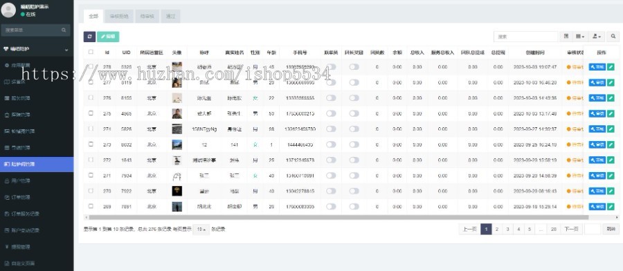The width and height of the screenshot is (623, 271).
Task: Open the avatar thumbnail in row ID 273
Action: [x=177, y=144]
